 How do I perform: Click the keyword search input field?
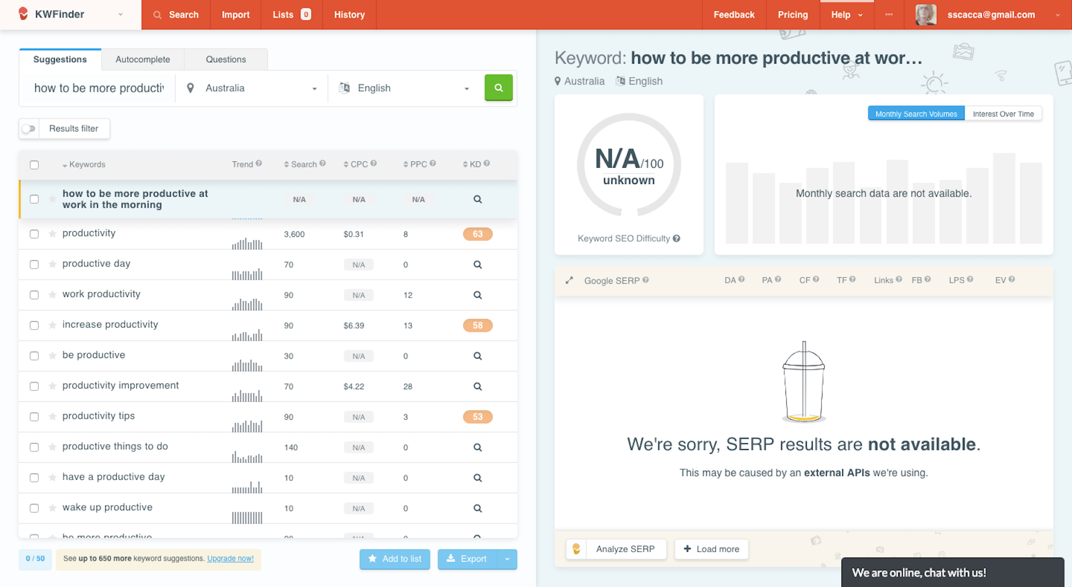point(99,88)
